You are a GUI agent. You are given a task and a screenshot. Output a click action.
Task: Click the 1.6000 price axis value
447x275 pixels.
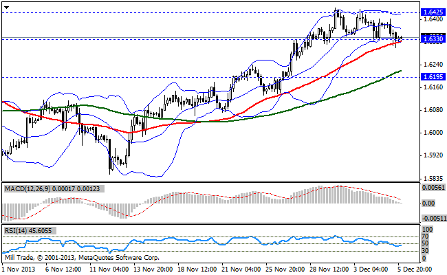click(433, 133)
